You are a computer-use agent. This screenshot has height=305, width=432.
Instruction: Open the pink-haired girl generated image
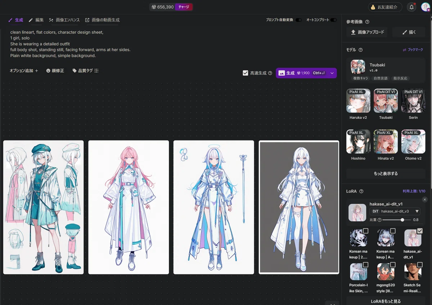pyautogui.click(x=129, y=207)
